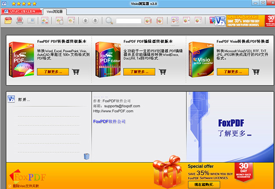The height and width of the screenshot is (189, 275).
Task: Click the red 30 DAY money-back badge in footer
Action: coord(244,171)
